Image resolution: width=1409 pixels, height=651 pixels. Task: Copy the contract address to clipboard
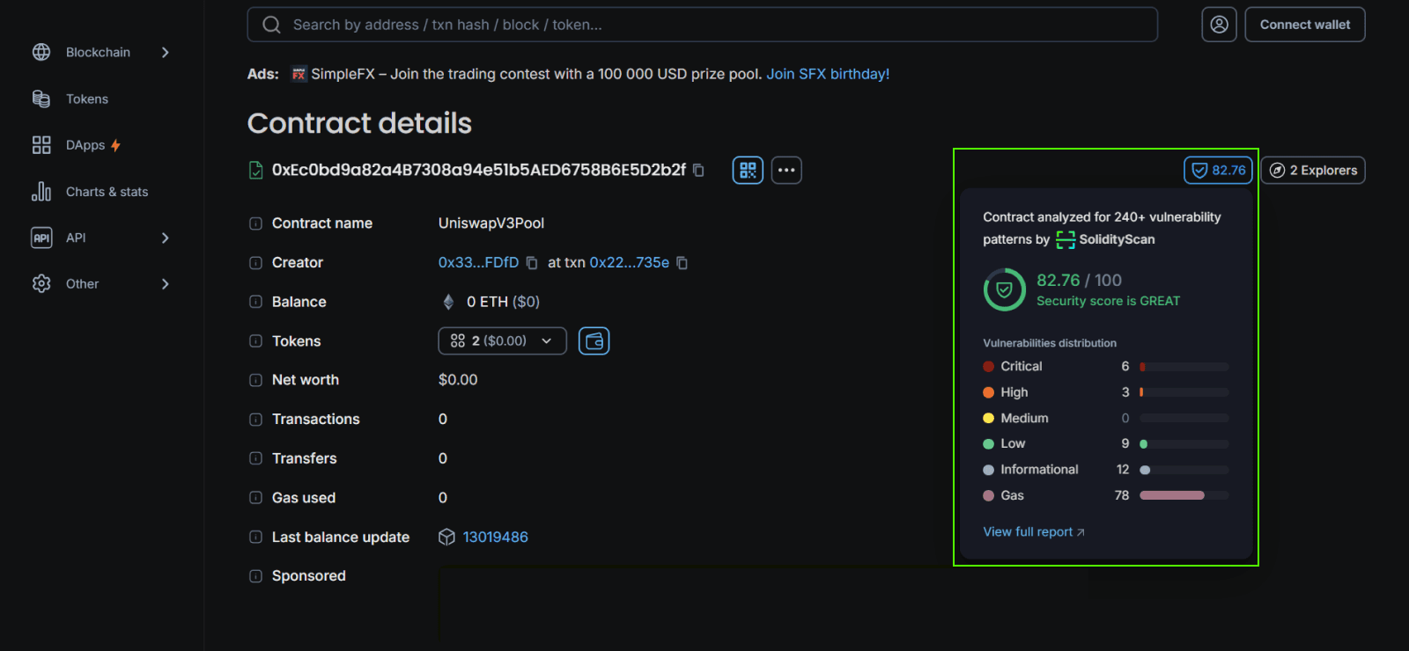698,170
